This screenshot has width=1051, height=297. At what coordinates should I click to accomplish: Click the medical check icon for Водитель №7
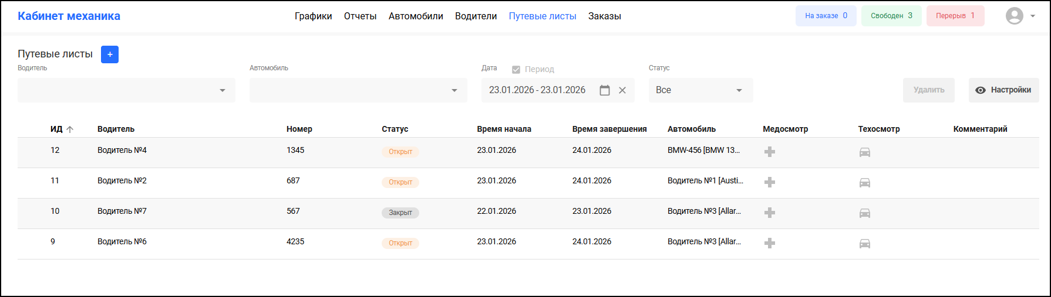770,213
